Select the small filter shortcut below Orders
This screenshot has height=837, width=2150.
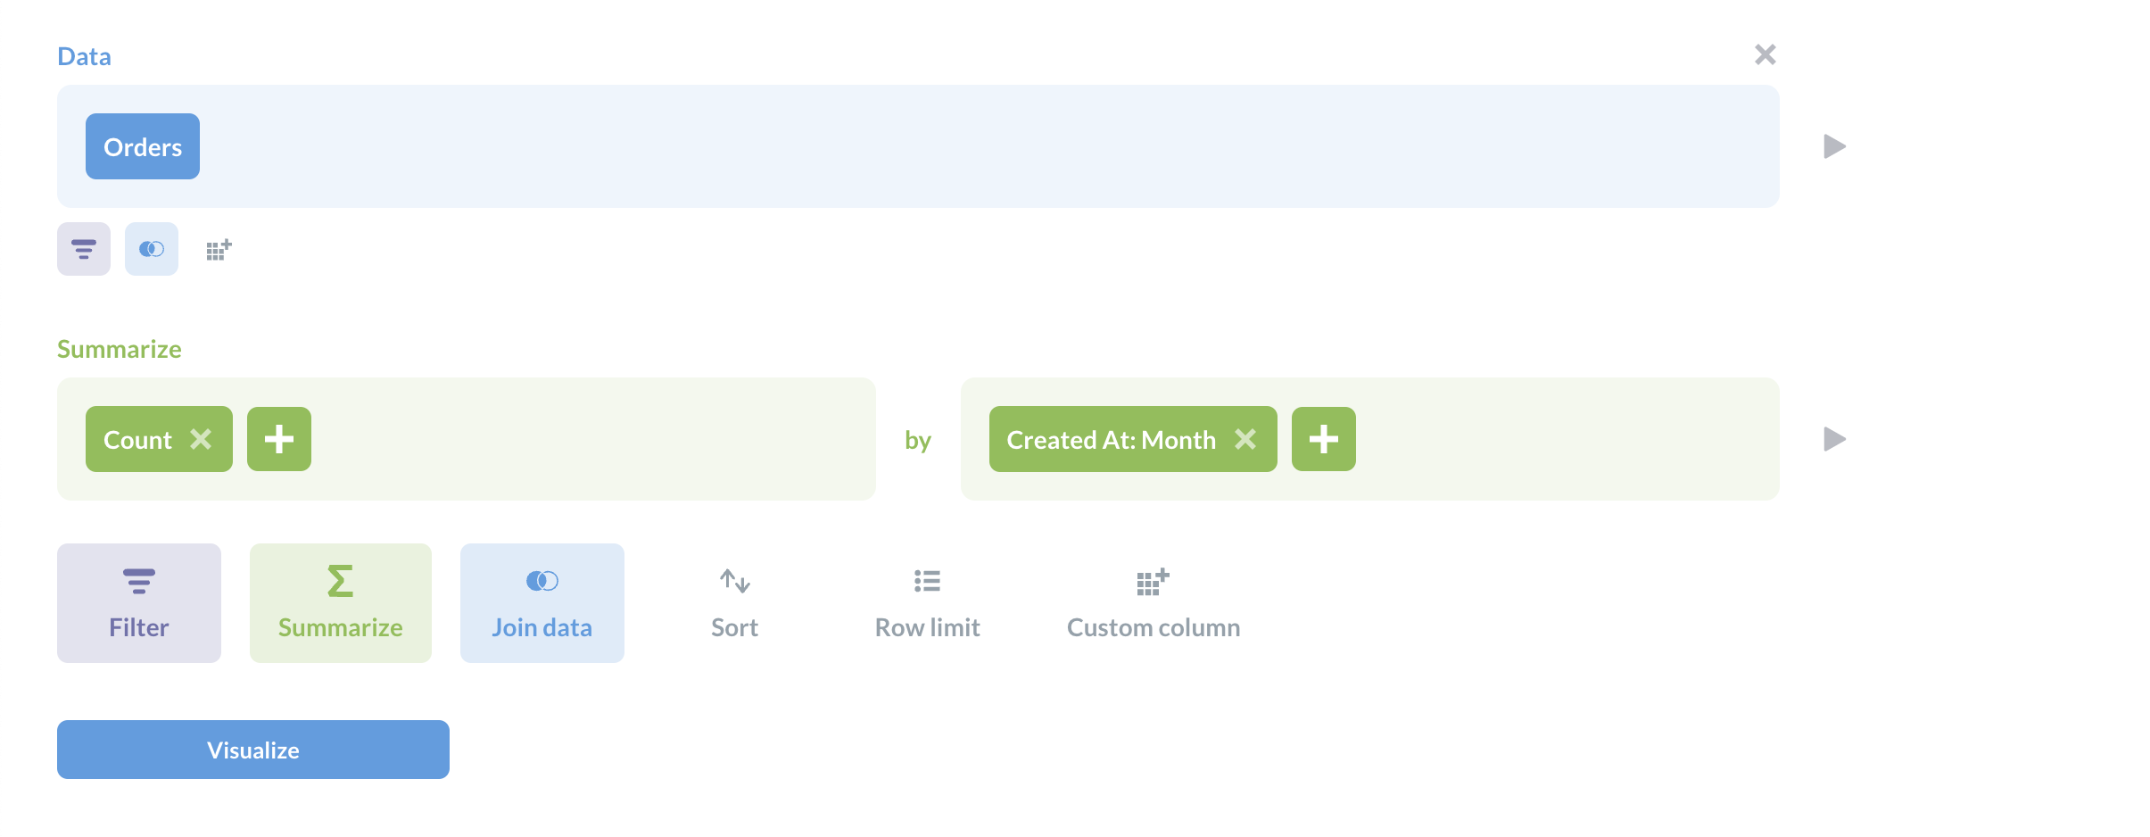83,249
